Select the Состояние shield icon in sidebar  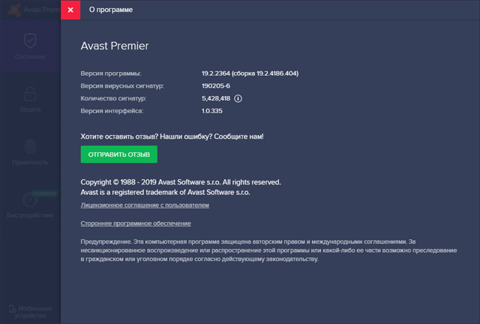point(30,40)
